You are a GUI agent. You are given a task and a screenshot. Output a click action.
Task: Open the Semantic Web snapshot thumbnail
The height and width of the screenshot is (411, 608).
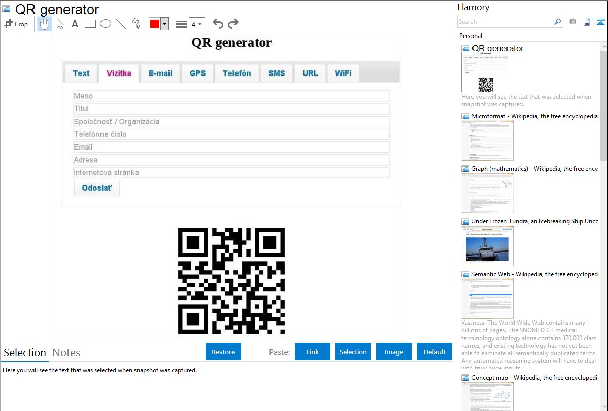coord(487,298)
